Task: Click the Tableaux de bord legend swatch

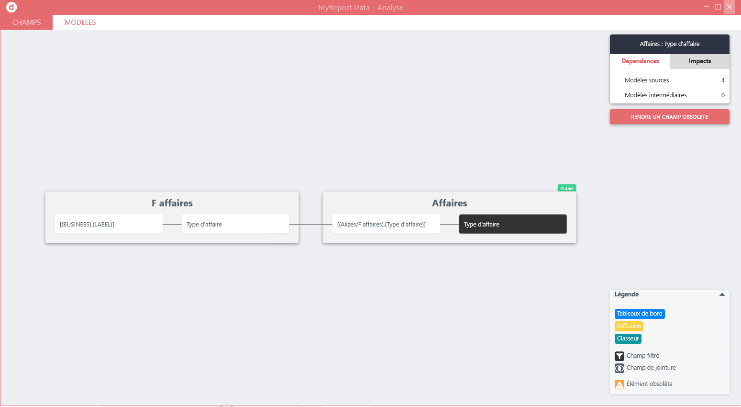Action: (640, 314)
